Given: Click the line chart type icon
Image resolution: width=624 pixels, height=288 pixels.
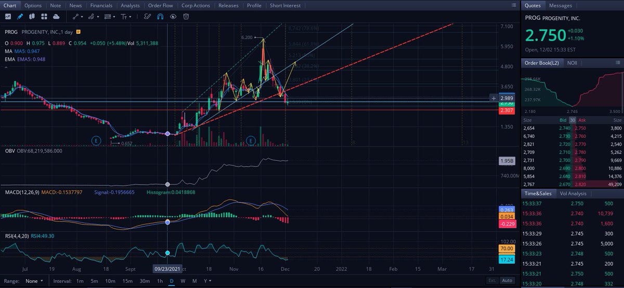Looking at the screenshot, I should click(x=9, y=16).
